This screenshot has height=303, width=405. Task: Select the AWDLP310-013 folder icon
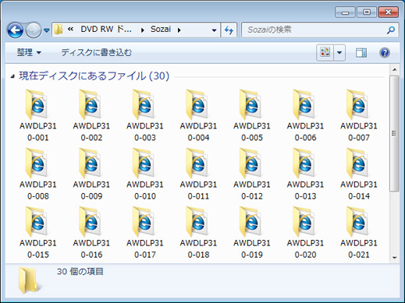pos(304,164)
